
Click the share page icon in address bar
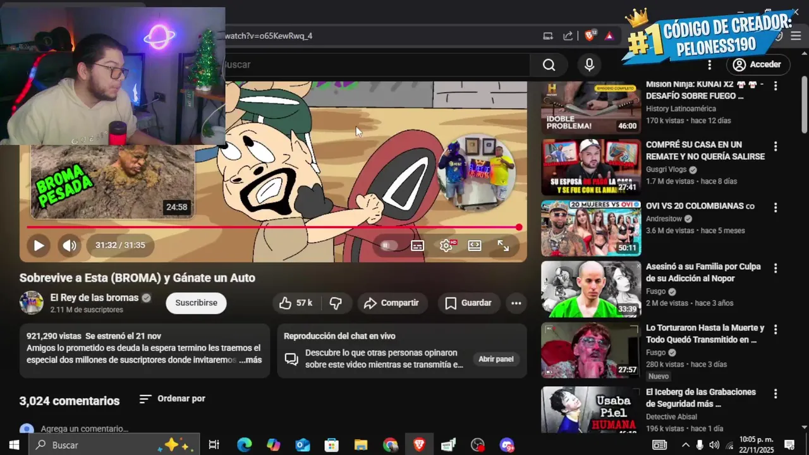coord(568,36)
